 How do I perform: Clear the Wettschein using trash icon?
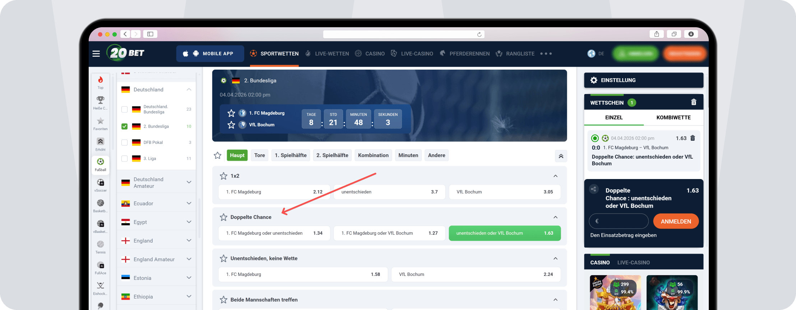coord(694,103)
